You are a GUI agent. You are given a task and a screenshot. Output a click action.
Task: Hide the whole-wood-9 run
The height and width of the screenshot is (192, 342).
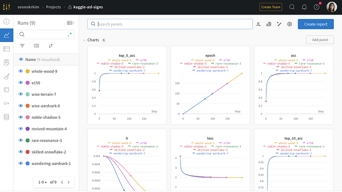tap(21, 71)
